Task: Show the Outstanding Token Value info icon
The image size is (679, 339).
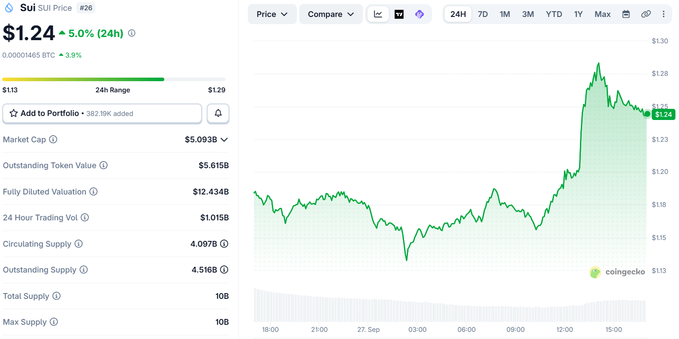Action: pyautogui.click(x=104, y=165)
